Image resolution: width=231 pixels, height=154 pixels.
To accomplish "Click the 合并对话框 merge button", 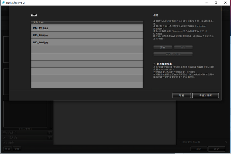I will (x=206, y=95).
